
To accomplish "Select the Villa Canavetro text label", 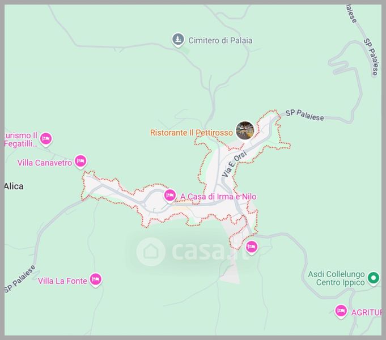I will click(x=45, y=163).
